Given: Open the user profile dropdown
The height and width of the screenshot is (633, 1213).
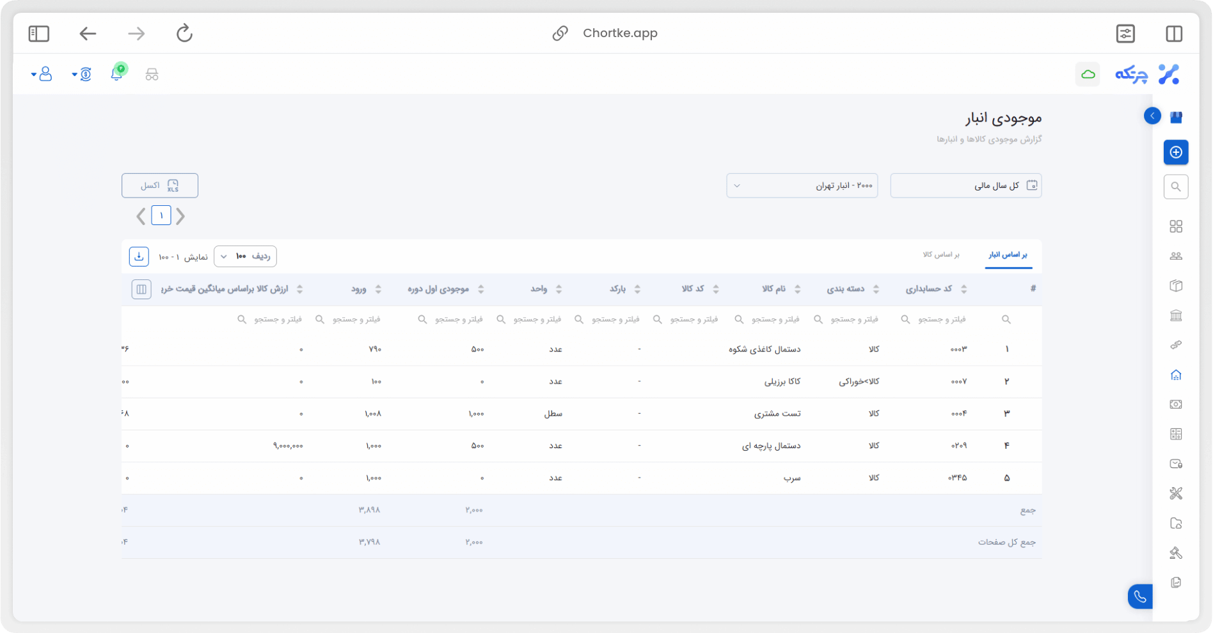Looking at the screenshot, I should coord(42,74).
